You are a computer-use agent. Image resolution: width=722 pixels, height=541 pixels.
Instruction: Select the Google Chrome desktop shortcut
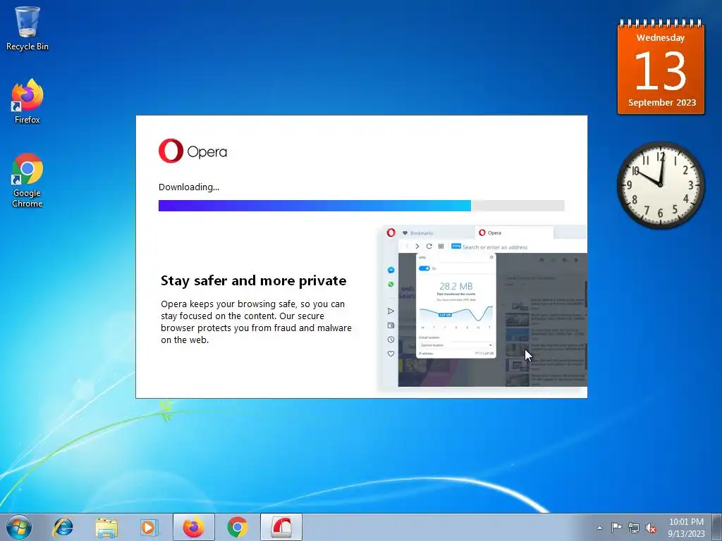(27, 180)
